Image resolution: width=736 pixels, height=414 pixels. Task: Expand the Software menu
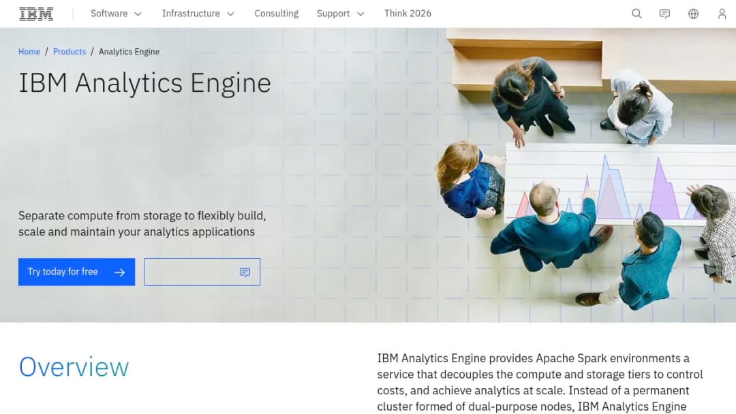coord(116,14)
